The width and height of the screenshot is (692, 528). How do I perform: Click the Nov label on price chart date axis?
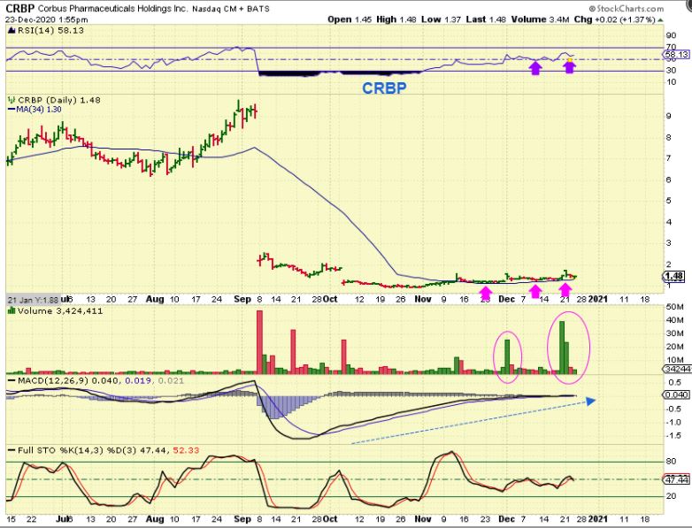(x=423, y=299)
